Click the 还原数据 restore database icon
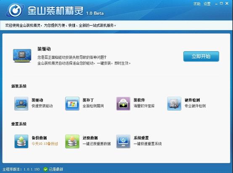The width and height of the screenshot is (233, 173). pos(72,141)
